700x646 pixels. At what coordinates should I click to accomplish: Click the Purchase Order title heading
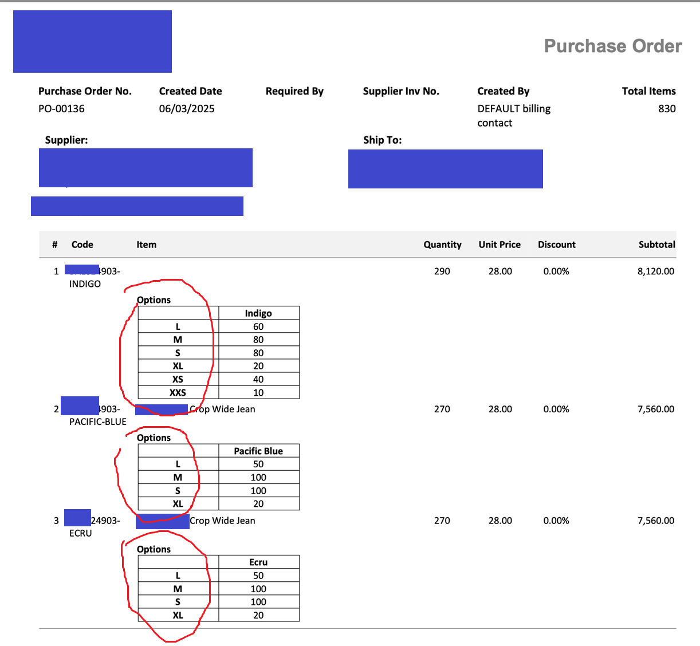[x=612, y=46]
